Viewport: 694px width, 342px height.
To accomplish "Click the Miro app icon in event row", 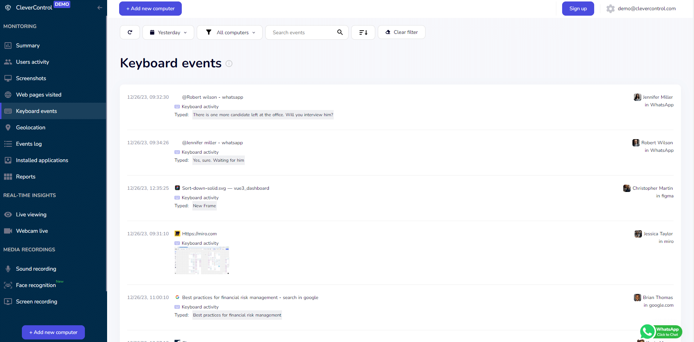I will tap(177, 234).
